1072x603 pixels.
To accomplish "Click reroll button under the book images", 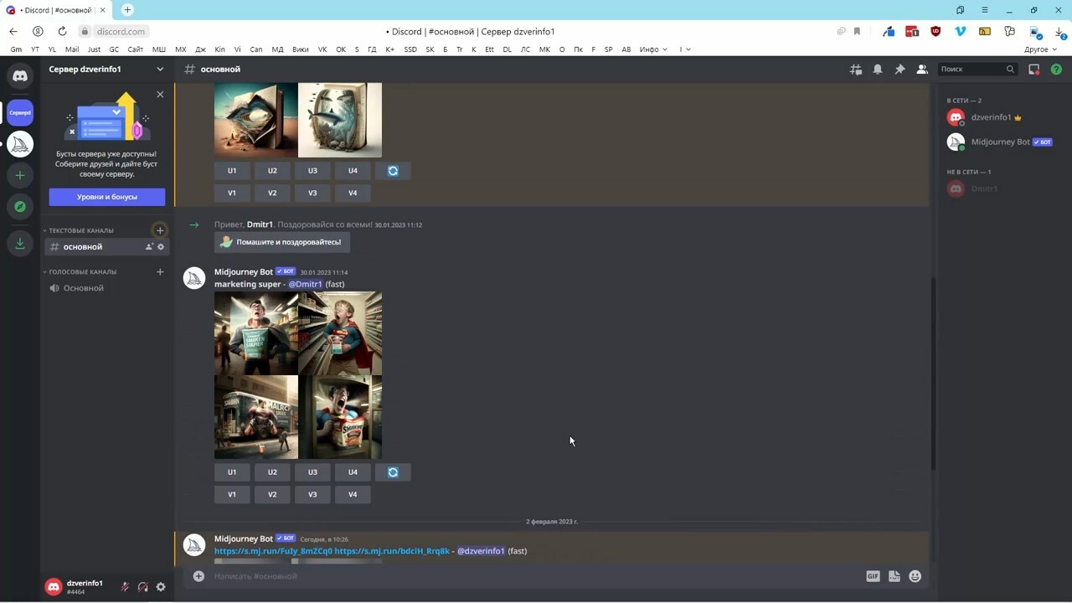I will [393, 171].
